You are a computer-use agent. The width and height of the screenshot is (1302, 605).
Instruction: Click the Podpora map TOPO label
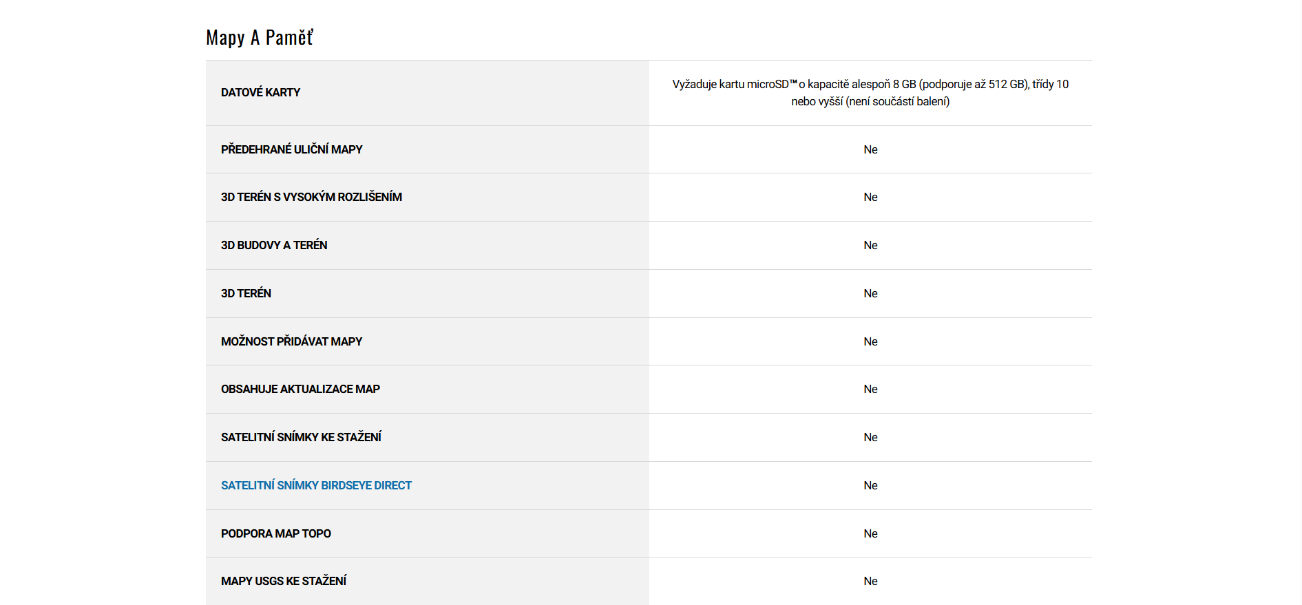tap(275, 533)
